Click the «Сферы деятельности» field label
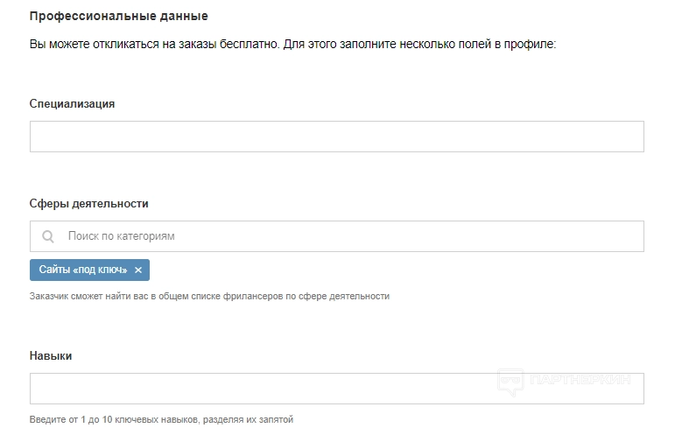 pos(88,203)
